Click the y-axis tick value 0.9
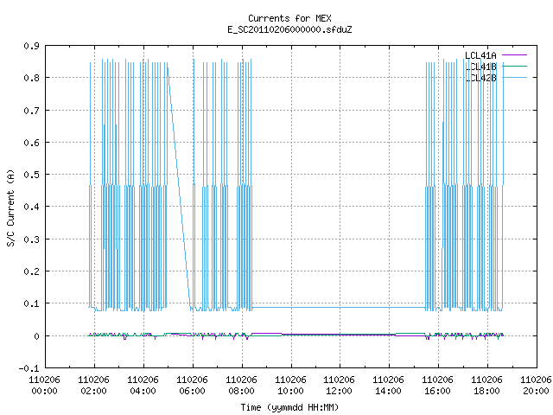553x415 pixels. point(31,46)
